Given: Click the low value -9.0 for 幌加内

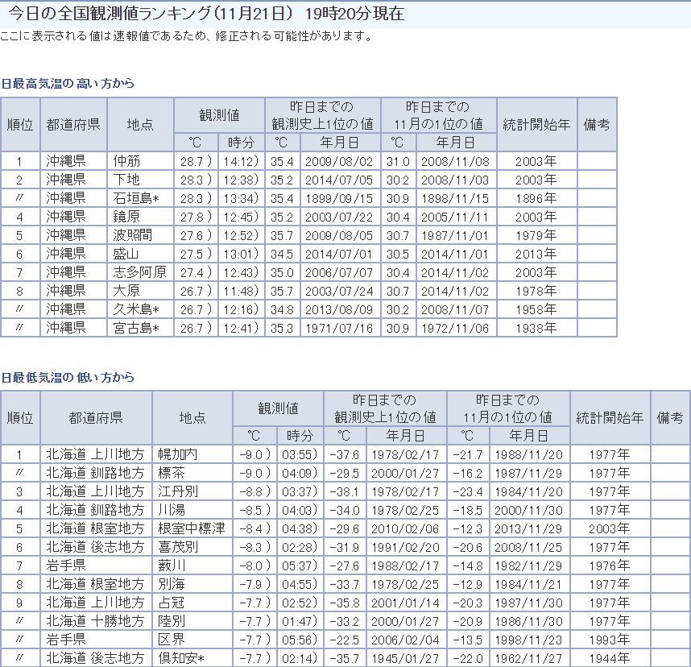Looking at the screenshot, I should (251, 454).
